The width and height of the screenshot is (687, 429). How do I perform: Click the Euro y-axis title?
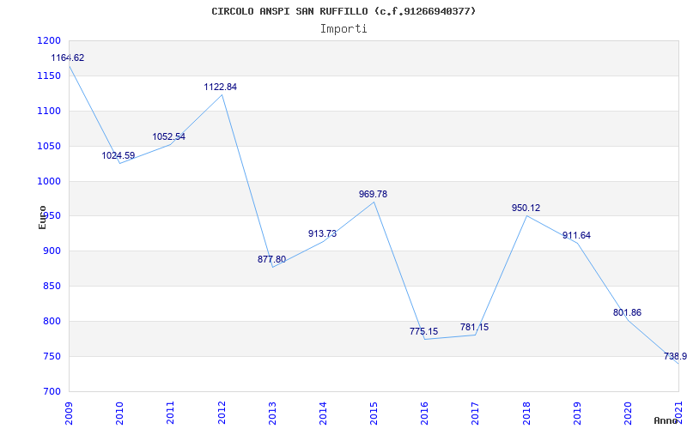(x=42, y=218)
